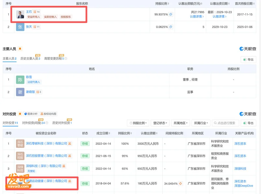261x194 pixels.
Task: Click 控股股东 tag under 王石
Action: click(x=66, y=17)
